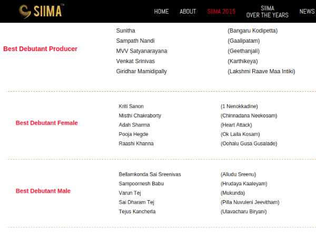Open SIIMA OVER THE YEARS menu
Image resolution: width=316 pixels, height=237 pixels.
[267, 12]
